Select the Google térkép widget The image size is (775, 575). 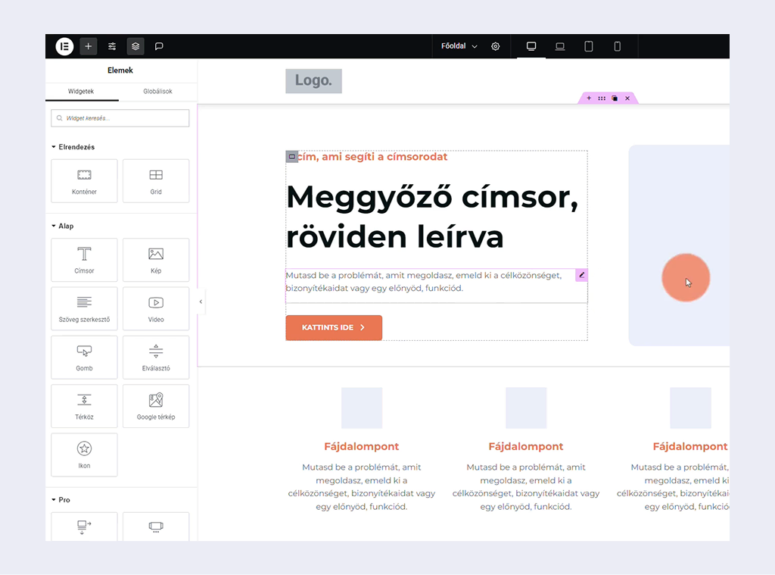pos(156,405)
